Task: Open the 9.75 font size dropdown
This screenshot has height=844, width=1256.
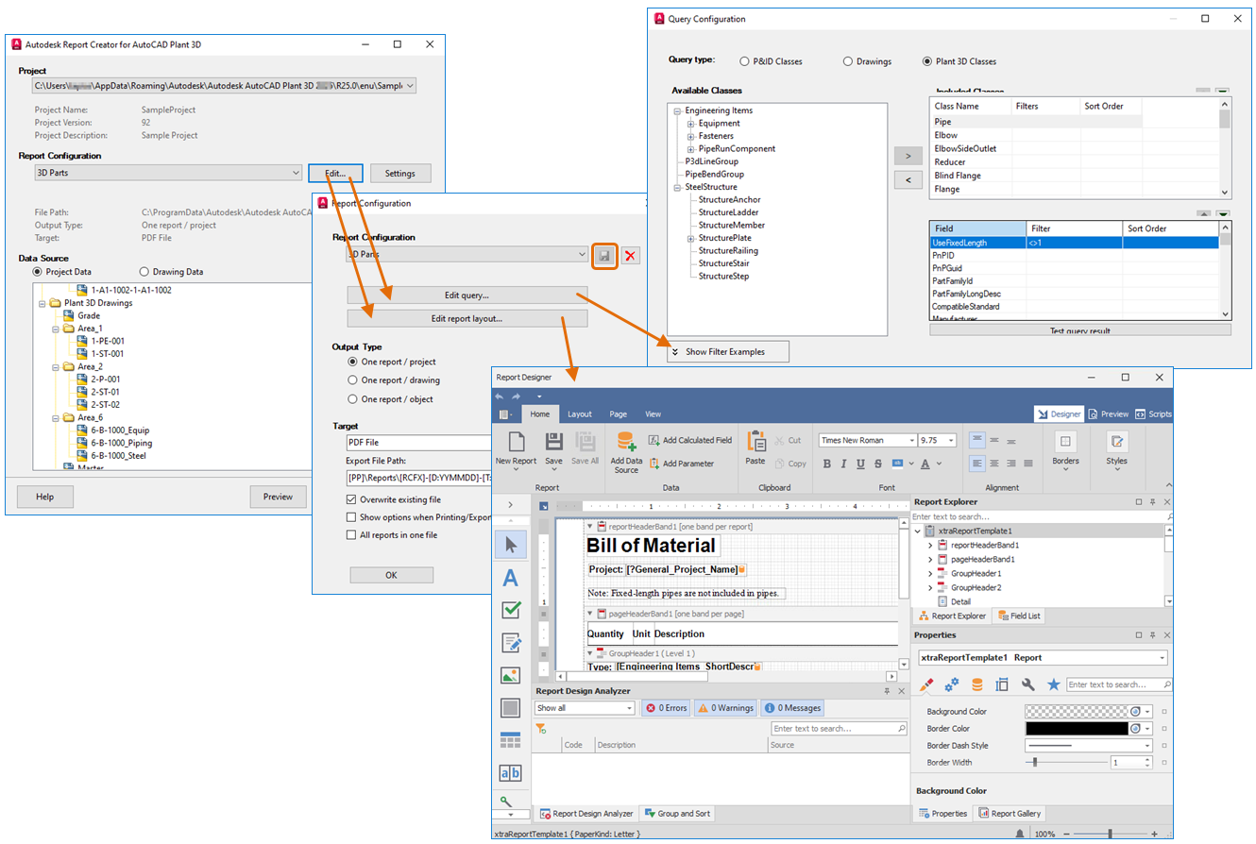Action: pos(950,440)
